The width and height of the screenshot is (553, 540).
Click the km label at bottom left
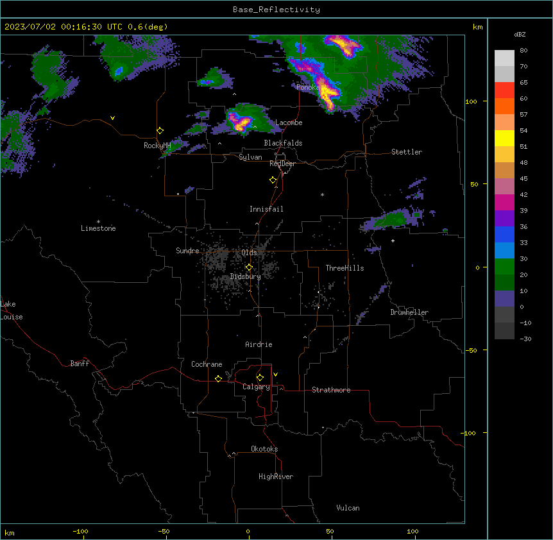pyautogui.click(x=10, y=533)
